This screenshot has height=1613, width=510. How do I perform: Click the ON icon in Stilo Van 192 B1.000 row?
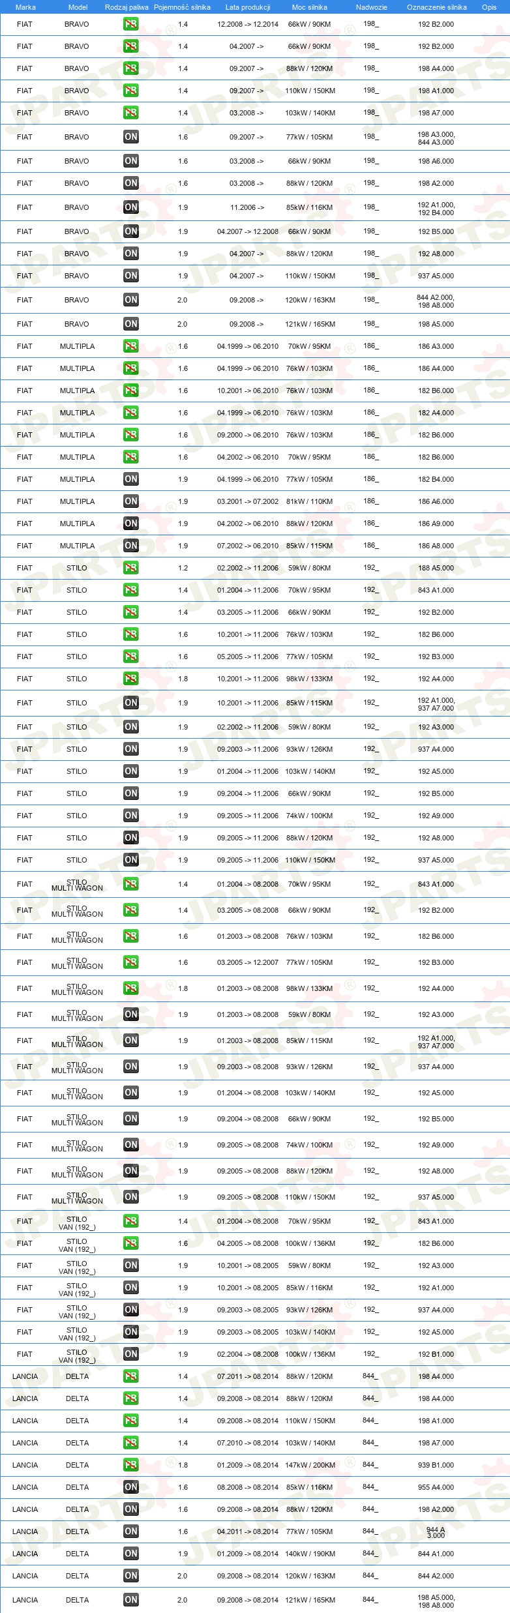tap(130, 1354)
